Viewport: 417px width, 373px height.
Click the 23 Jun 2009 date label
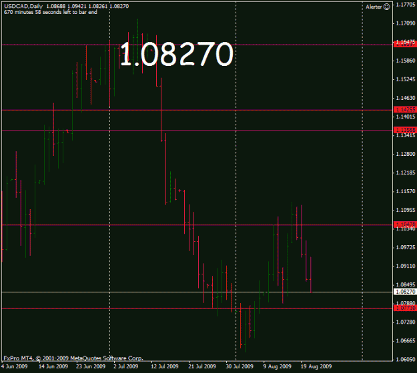click(91, 366)
